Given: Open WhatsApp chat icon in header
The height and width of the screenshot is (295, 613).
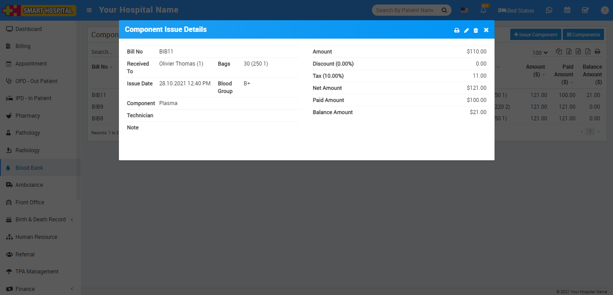Looking at the screenshot, I should (549, 10).
